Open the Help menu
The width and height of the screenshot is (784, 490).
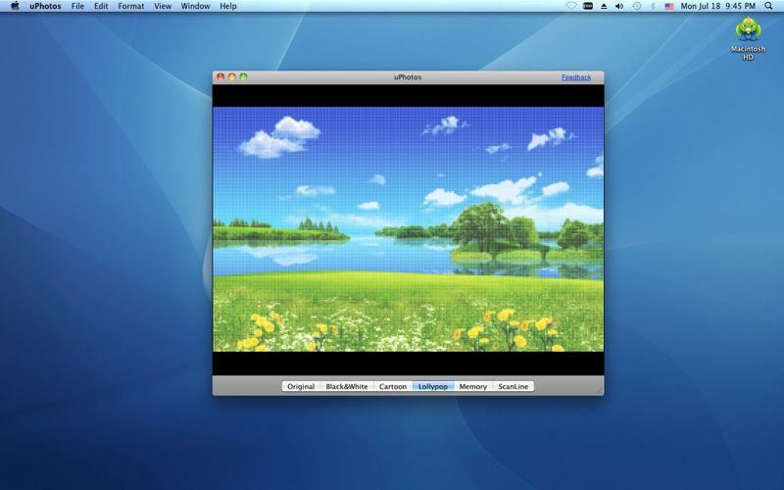pyautogui.click(x=228, y=6)
